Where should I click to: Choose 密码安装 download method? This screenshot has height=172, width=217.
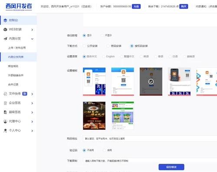point(108,46)
